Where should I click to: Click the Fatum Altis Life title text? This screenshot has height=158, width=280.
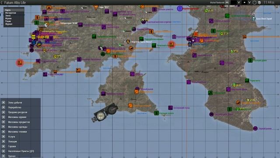click(x=15, y=3)
